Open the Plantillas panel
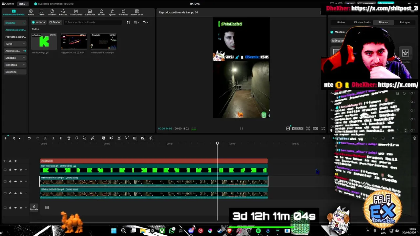The height and width of the screenshot is (236, 420). pyautogui.click(x=123, y=12)
